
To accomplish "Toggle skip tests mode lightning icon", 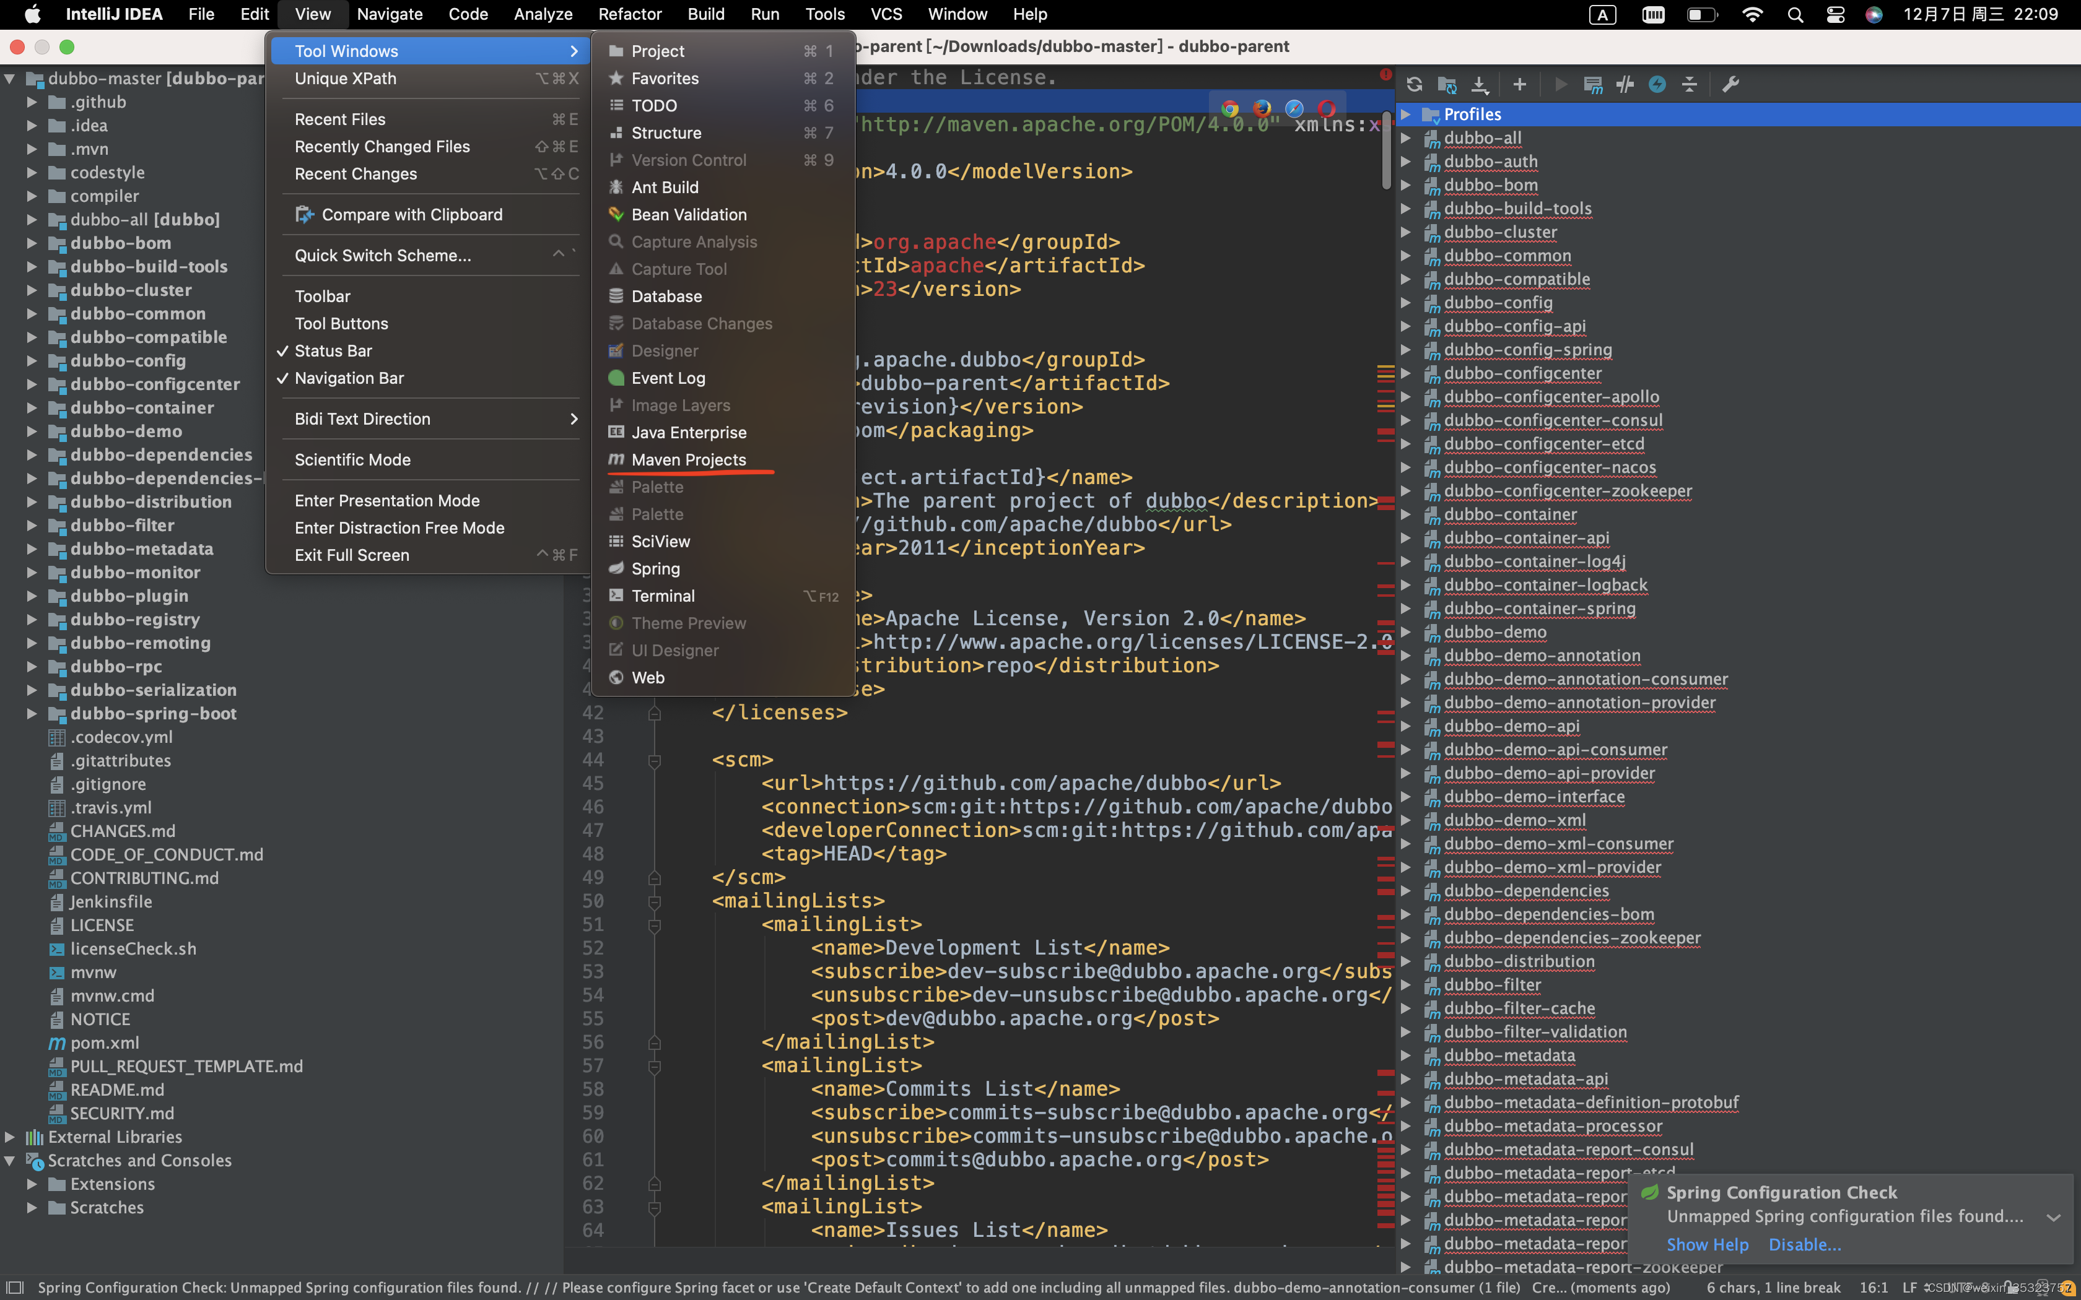I will click(1657, 84).
